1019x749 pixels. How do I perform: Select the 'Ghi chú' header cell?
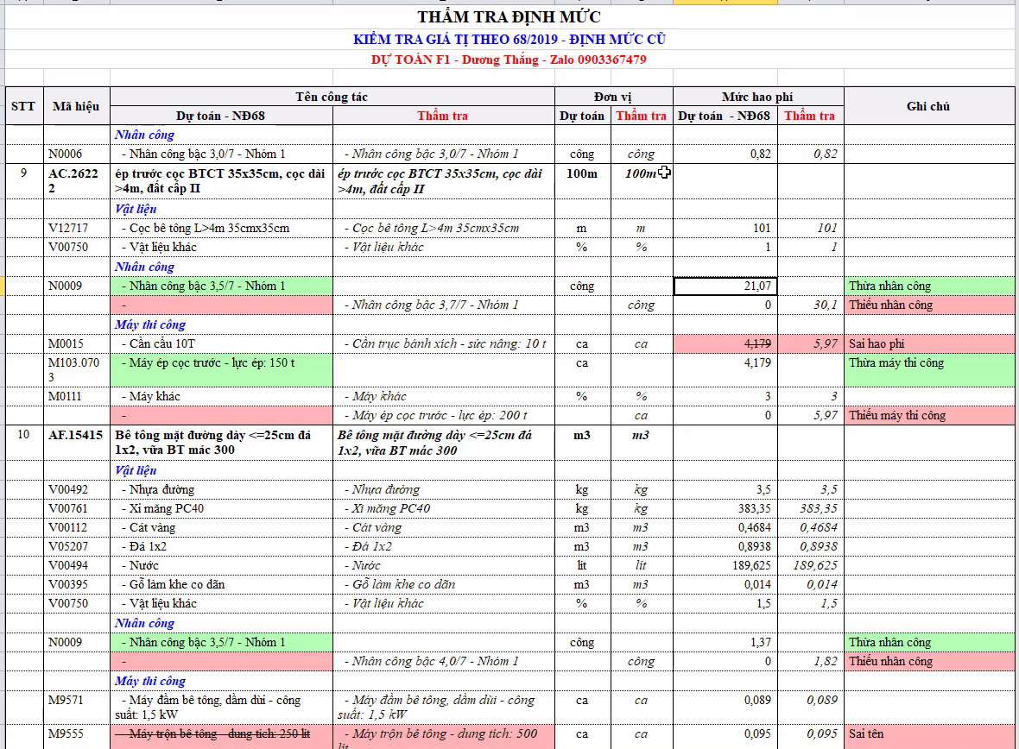point(928,106)
